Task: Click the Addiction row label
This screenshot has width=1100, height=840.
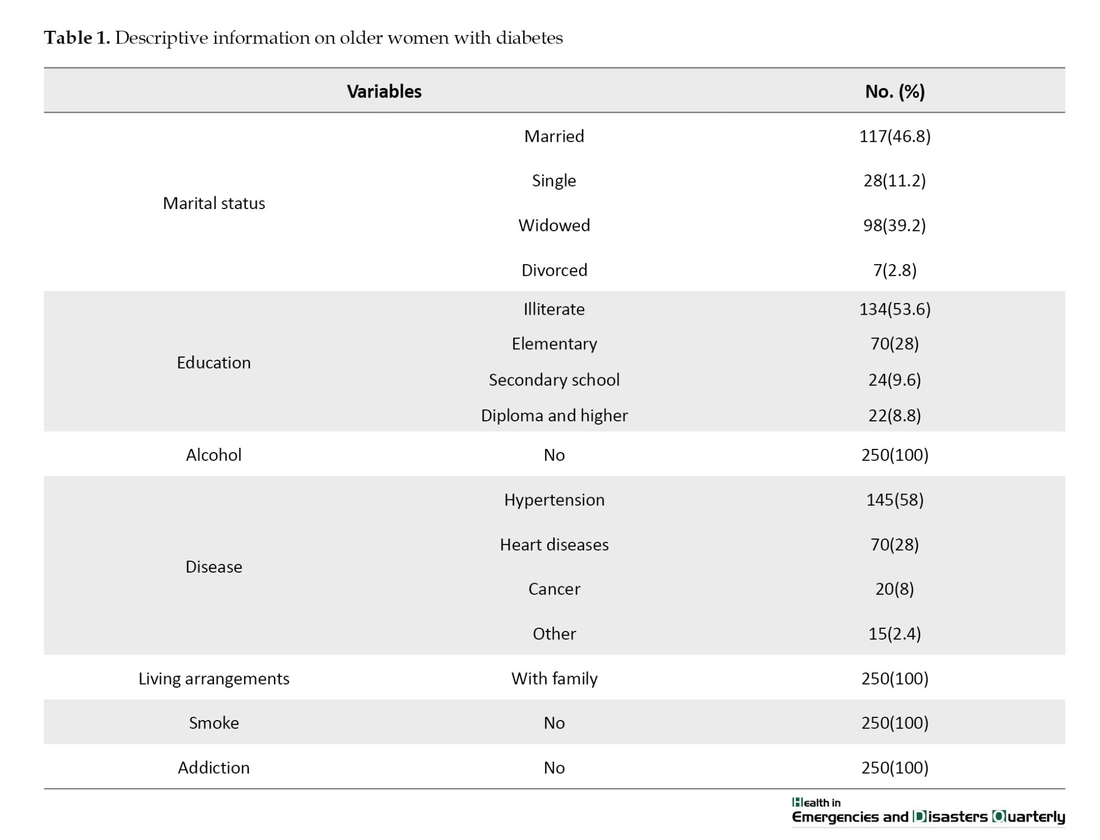Action: point(214,767)
